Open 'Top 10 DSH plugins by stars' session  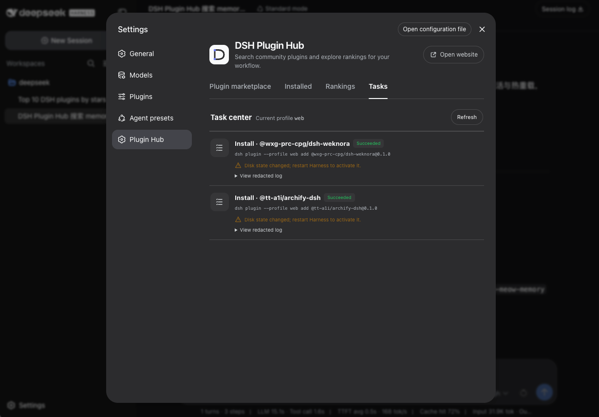(62, 99)
